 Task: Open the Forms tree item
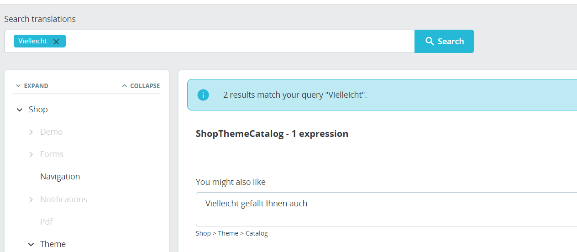(52, 154)
